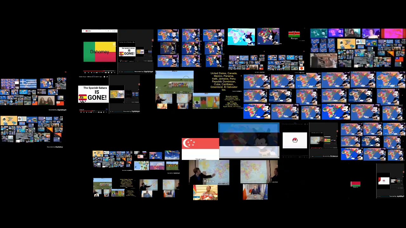
Task: Open man pointing at map 'Bulgaria' clip
Action: click(209, 172)
